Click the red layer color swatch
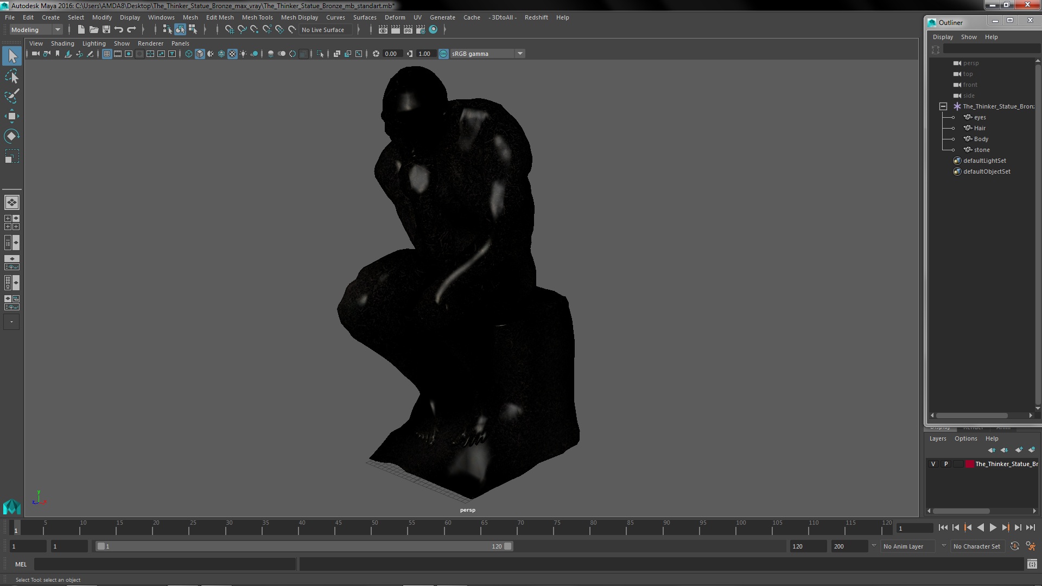This screenshot has width=1042, height=586. [x=970, y=464]
